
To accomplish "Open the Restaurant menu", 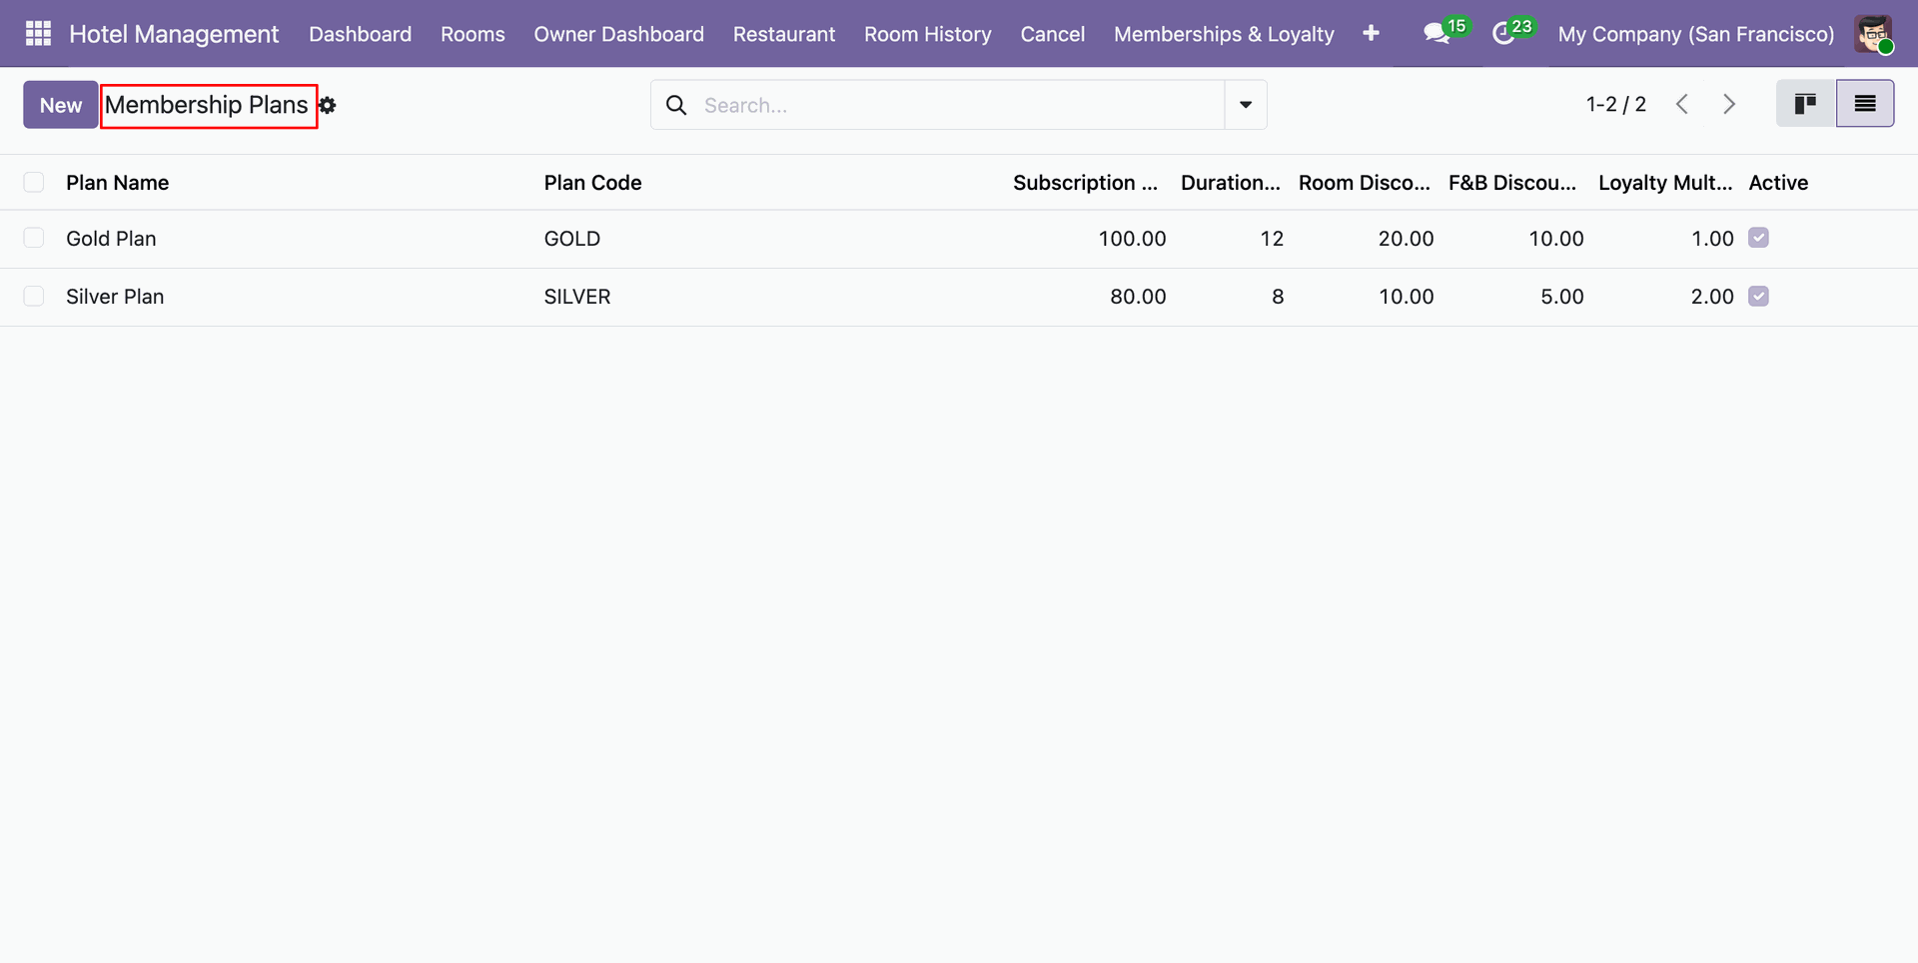I will point(784,34).
